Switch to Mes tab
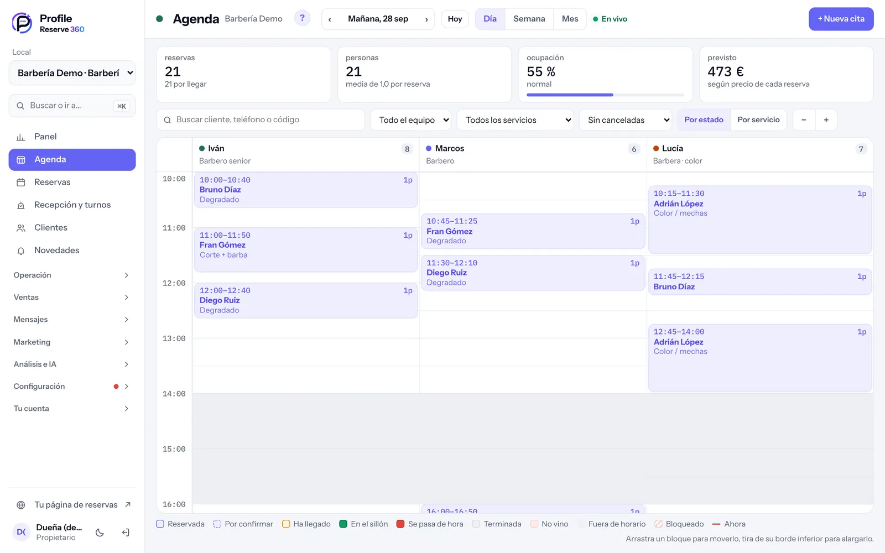885x553 pixels. coord(570,19)
